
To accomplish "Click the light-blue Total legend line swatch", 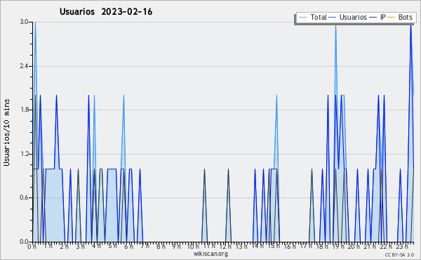I will tap(302, 18).
